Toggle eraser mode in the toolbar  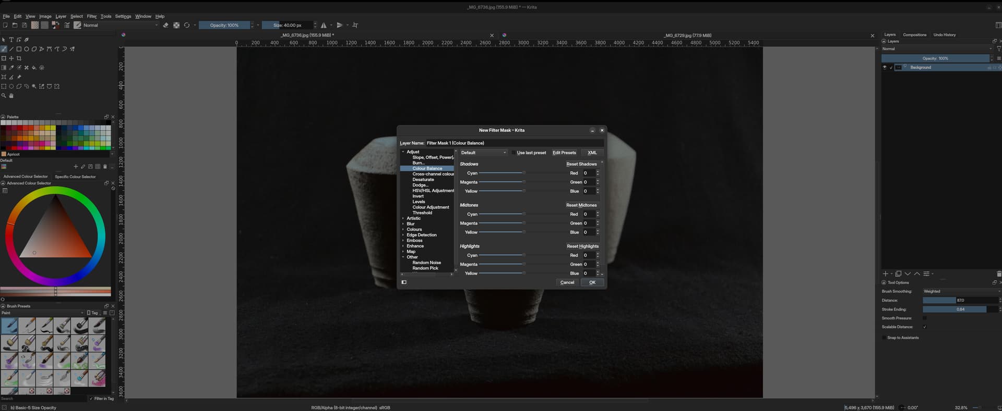165,25
